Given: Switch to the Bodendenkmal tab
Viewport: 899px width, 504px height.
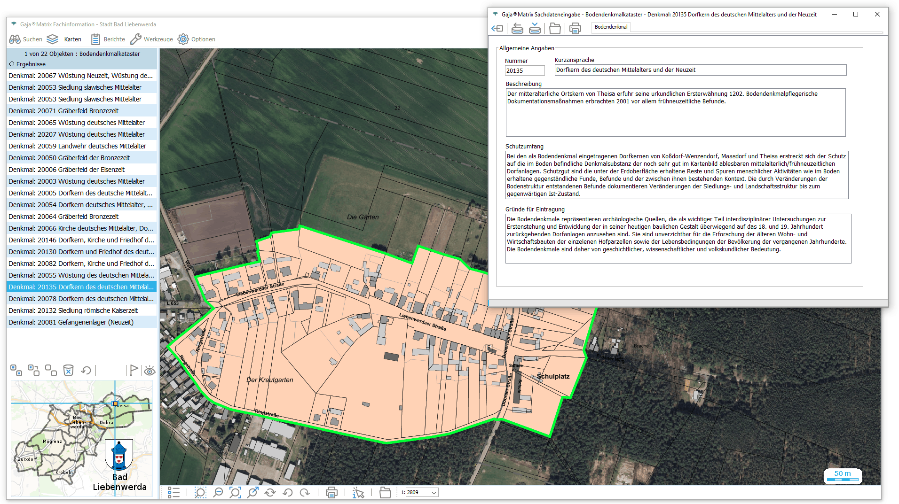Looking at the screenshot, I should (611, 27).
